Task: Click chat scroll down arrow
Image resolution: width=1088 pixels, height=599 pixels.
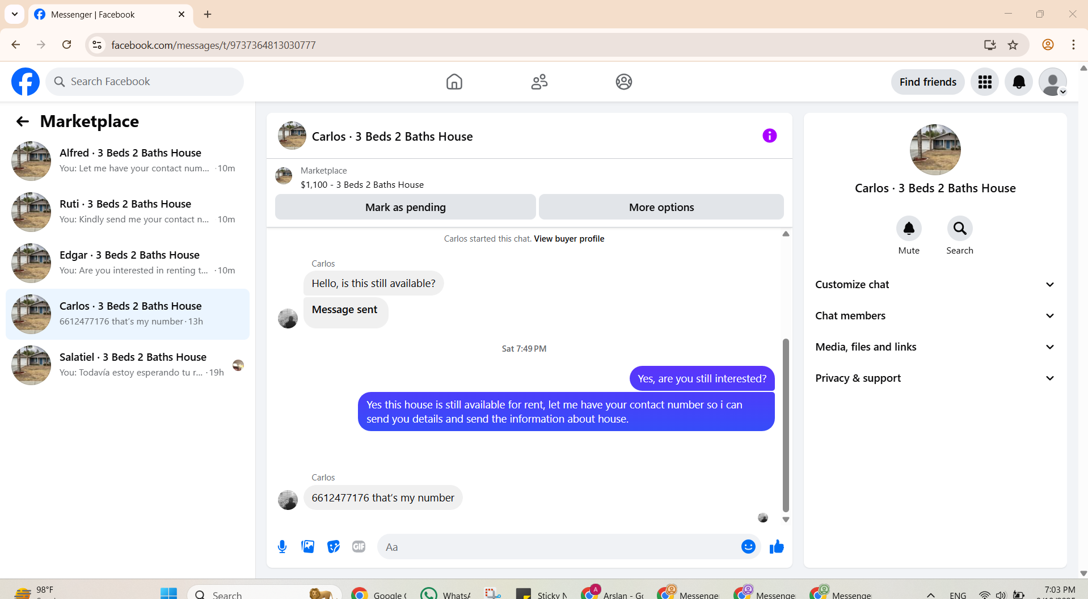Action: pos(786,520)
